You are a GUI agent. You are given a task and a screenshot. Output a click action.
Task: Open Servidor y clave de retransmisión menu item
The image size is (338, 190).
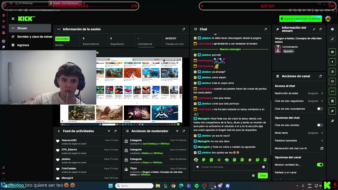(31, 37)
